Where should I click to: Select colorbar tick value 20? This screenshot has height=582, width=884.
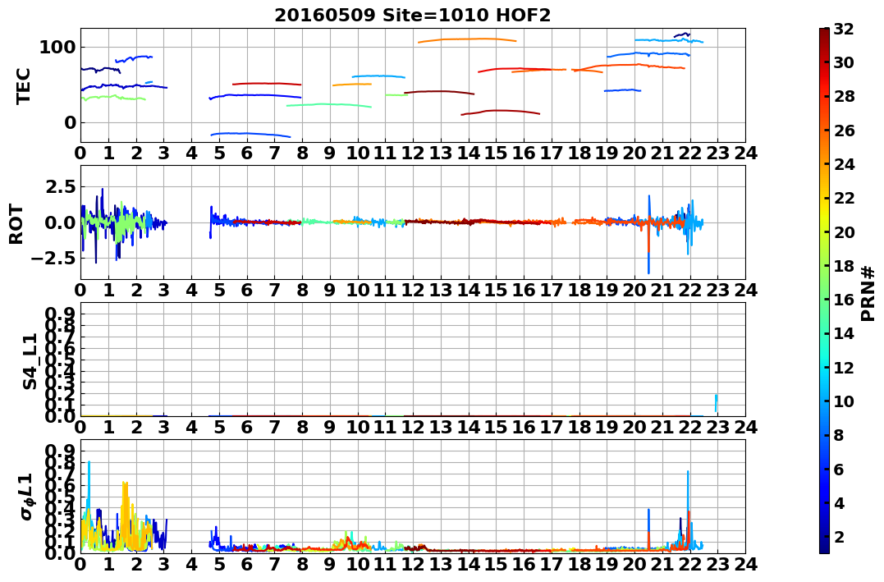point(844,231)
